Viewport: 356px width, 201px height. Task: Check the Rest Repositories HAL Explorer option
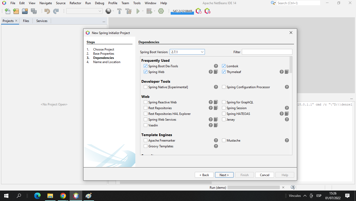(146, 114)
